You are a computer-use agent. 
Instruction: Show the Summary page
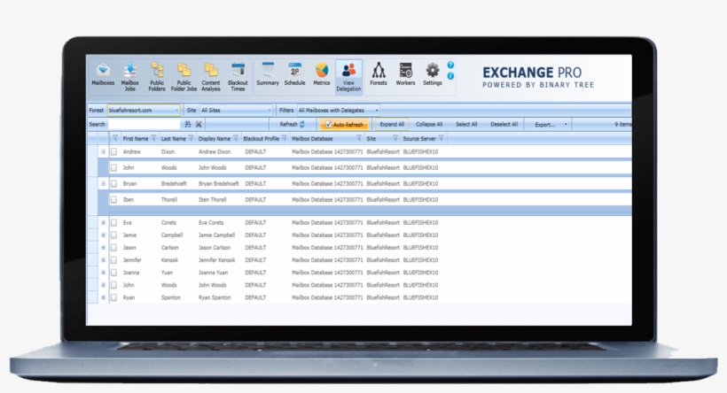[x=268, y=74]
